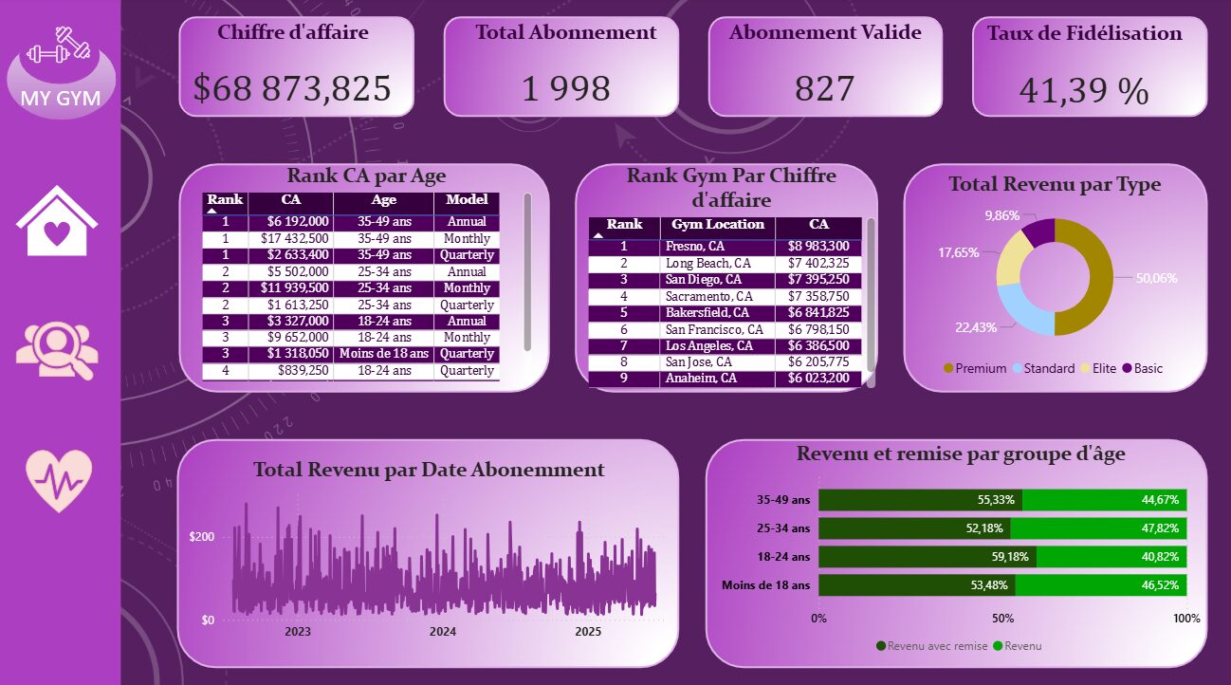Click the $839,250 CA cell

[291, 371]
